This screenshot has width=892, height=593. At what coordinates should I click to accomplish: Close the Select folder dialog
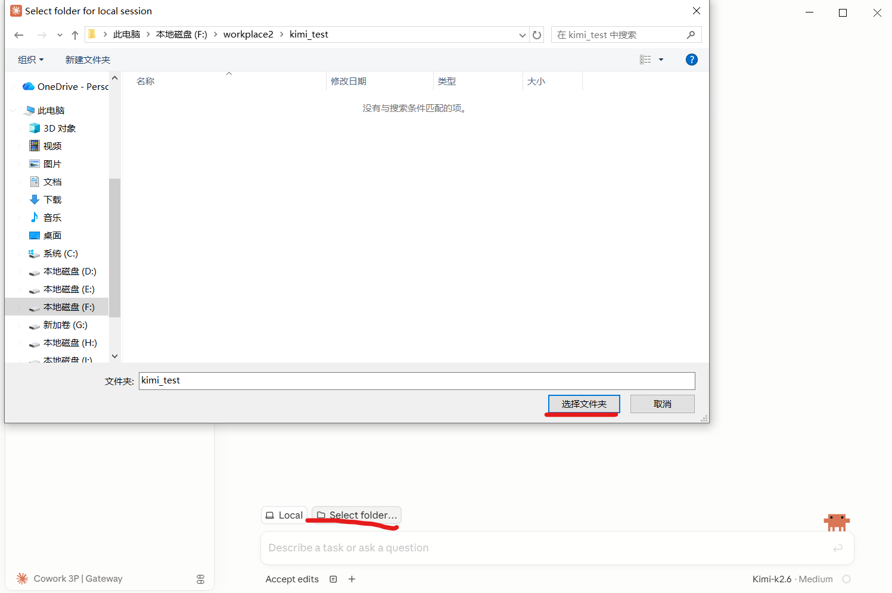(x=696, y=11)
